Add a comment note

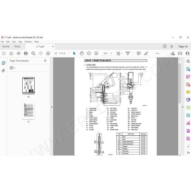139,53
